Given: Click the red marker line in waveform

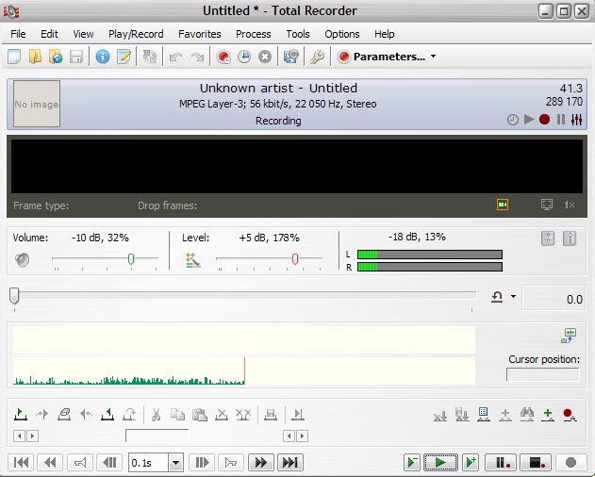Looking at the screenshot, I should coord(244,370).
